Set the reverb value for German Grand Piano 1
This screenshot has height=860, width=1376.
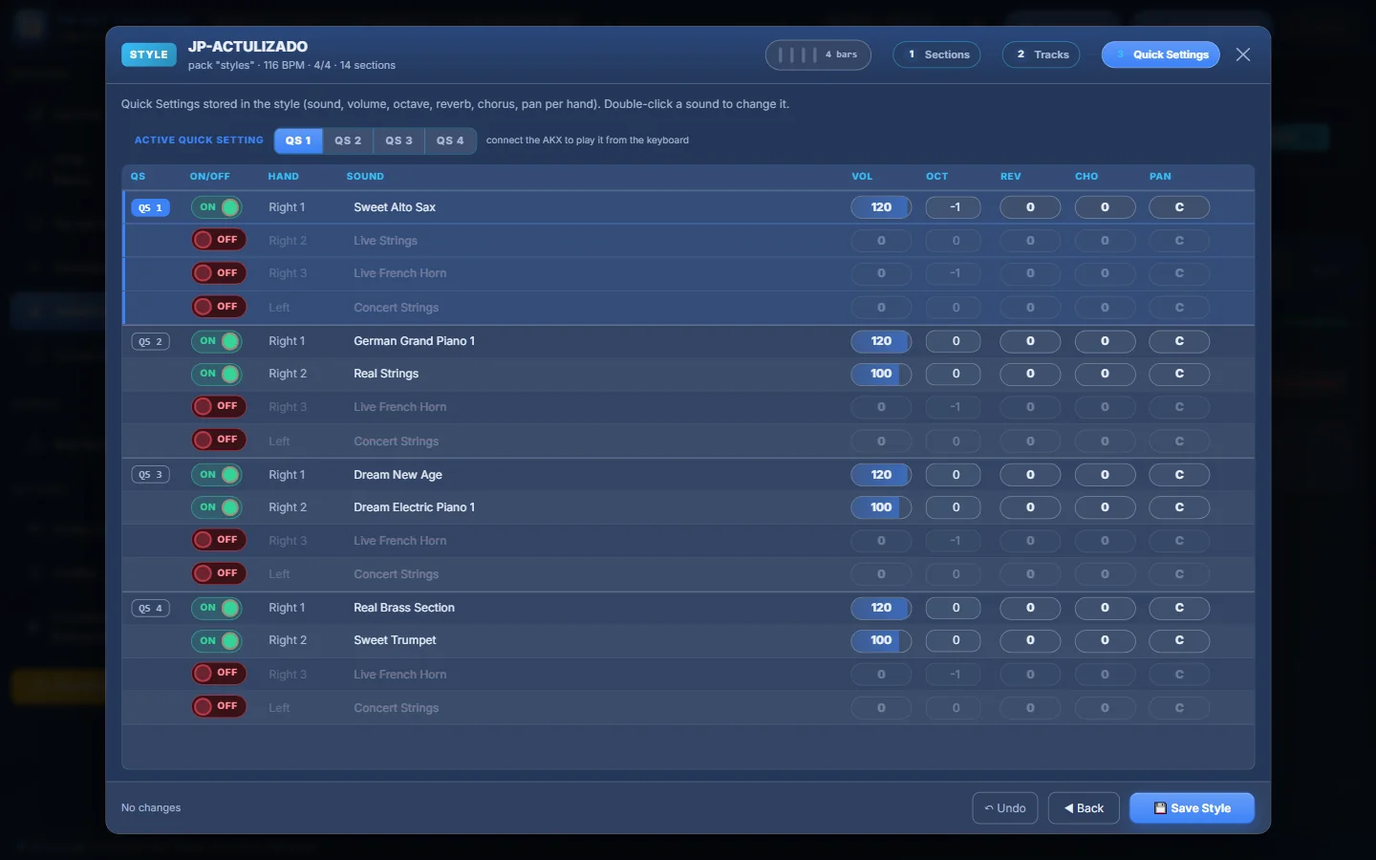coord(1030,341)
